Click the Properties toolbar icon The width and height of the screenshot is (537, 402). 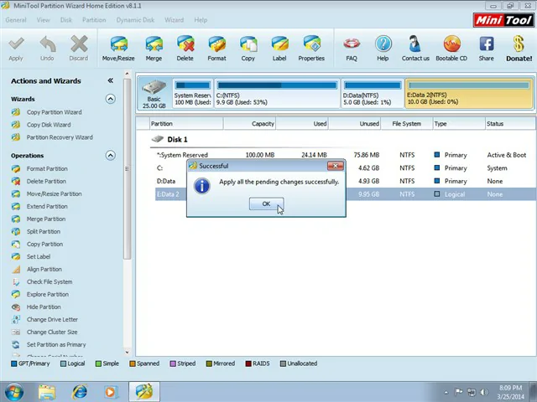310,45
